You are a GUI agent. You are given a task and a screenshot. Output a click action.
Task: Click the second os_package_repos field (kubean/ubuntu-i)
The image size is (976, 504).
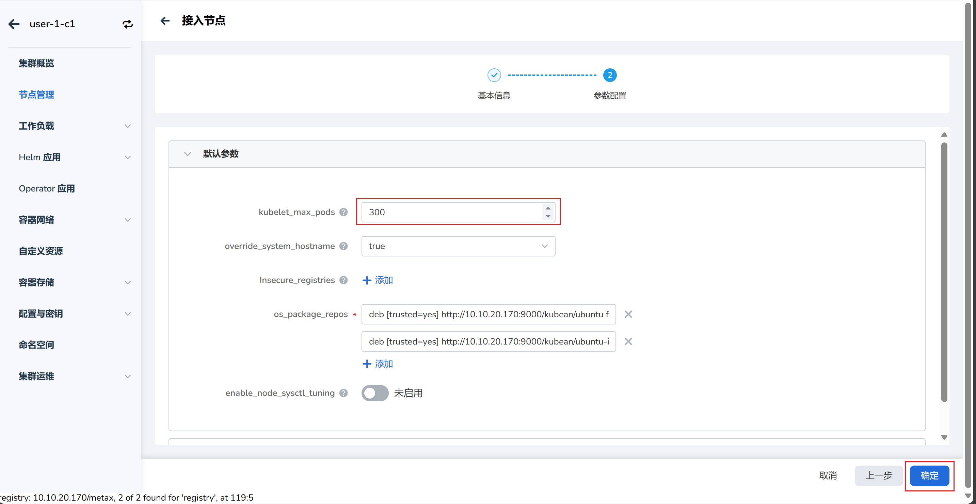pos(489,341)
